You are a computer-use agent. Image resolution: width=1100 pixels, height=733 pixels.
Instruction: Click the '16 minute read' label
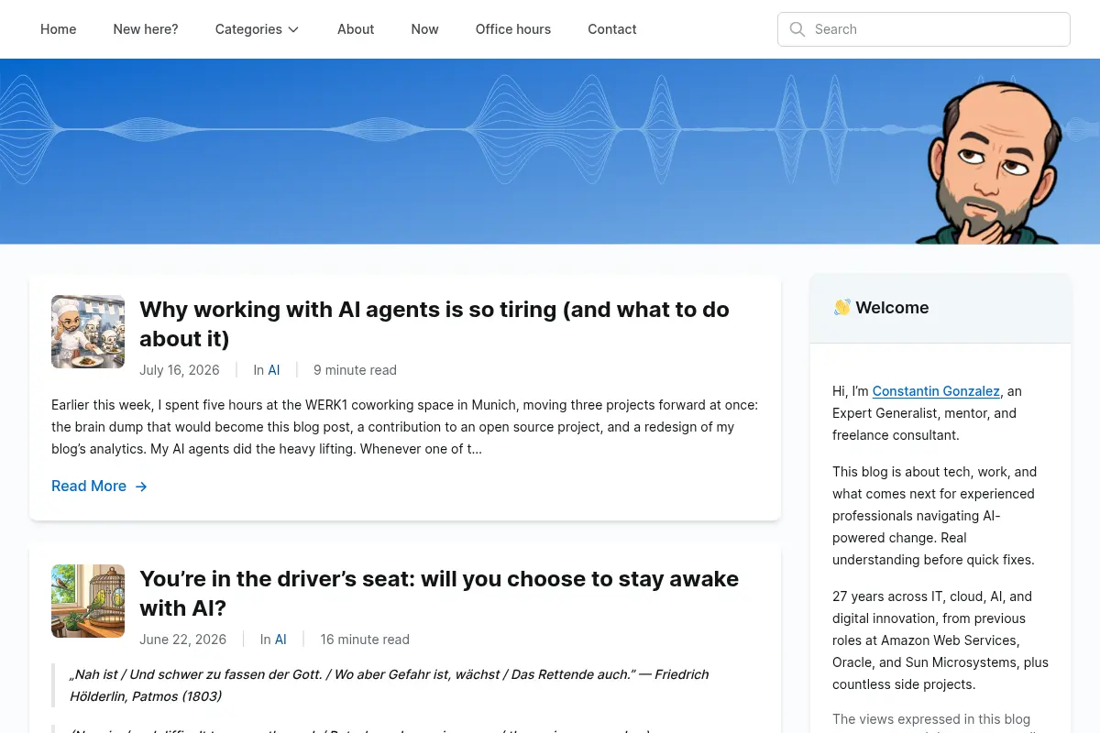pyautogui.click(x=365, y=640)
